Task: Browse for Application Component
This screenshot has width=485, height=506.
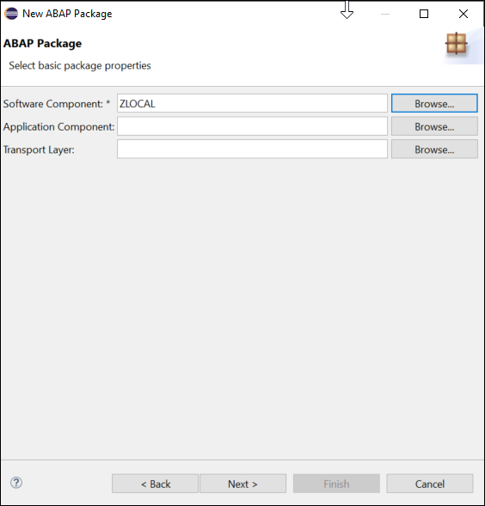Action: pyautogui.click(x=434, y=126)
